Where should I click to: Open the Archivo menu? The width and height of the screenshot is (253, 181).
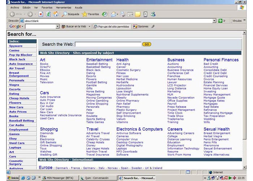pyautogui.click(x=14, y=8)
